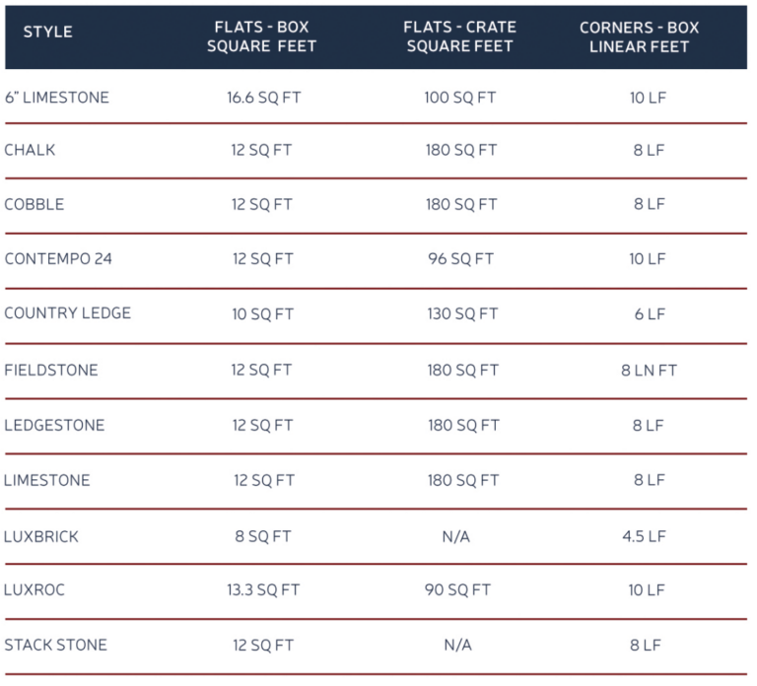
Task: Click the COUNTRY LEDGE style name
Action: click(x=67, y=313)
